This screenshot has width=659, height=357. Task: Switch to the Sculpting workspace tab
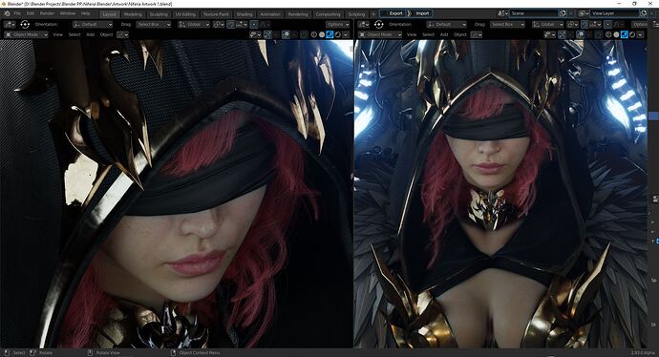click(159, 14)
